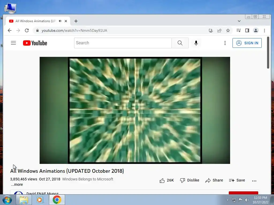
Task: Open the Windows Start menu
Action: tap(7, 200)
